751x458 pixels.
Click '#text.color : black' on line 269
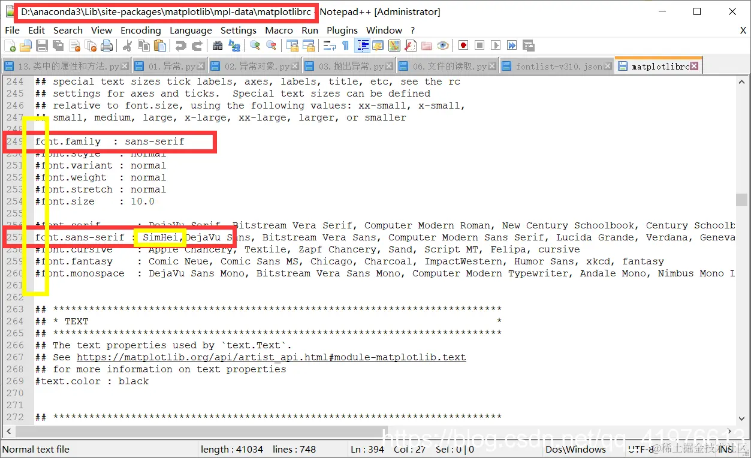pos(92,381)
